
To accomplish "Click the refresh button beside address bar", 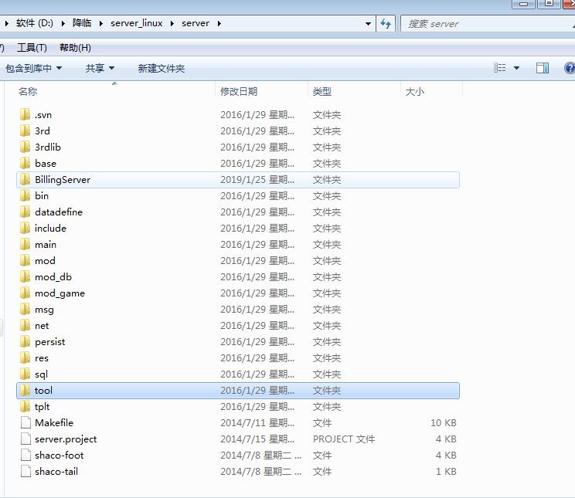I will 386,23.
